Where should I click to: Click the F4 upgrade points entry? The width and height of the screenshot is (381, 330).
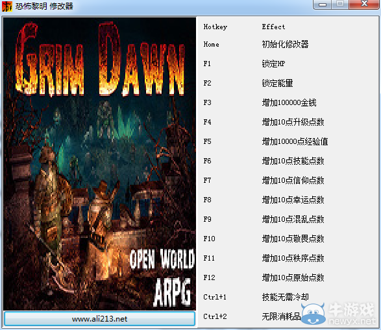click(293, 122)
